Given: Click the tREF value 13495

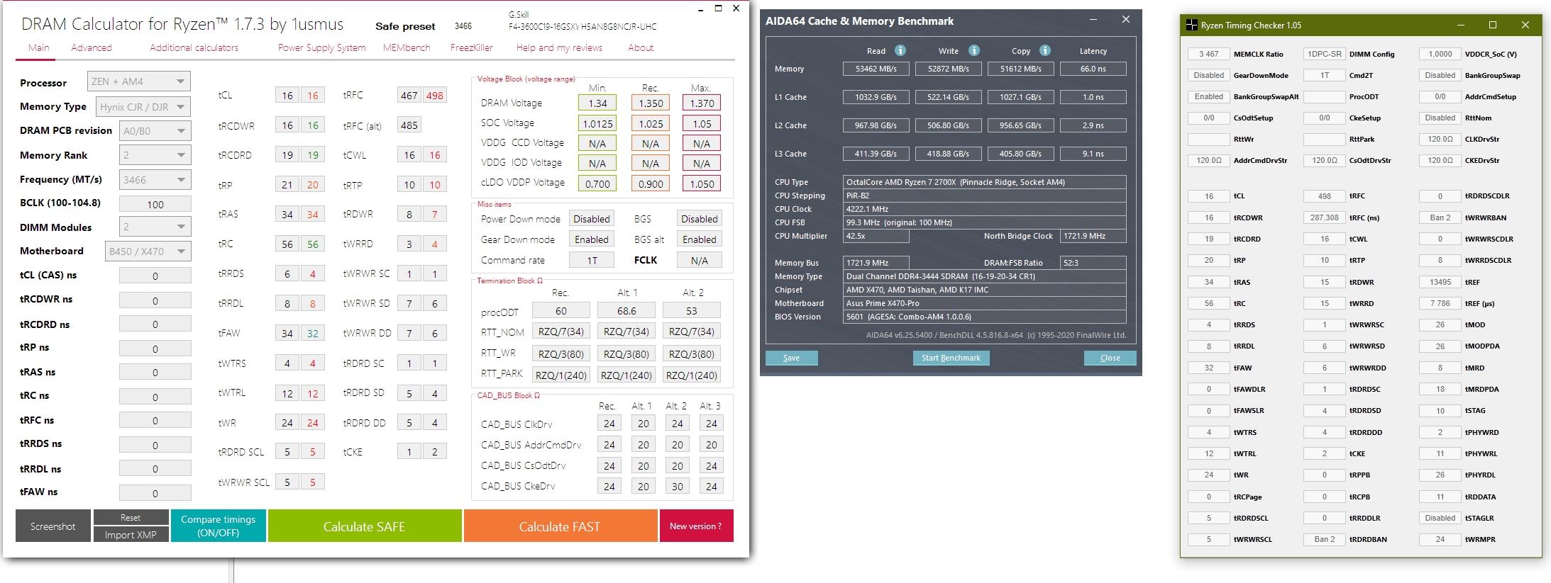Looking at the screenshot, I should click(x=1440, y=282).
